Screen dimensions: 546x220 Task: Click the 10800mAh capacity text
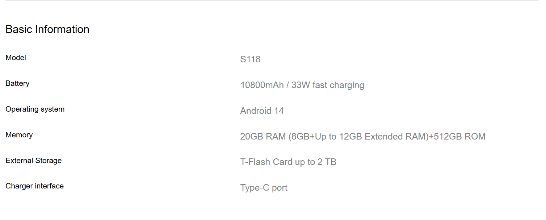point(262,85)
